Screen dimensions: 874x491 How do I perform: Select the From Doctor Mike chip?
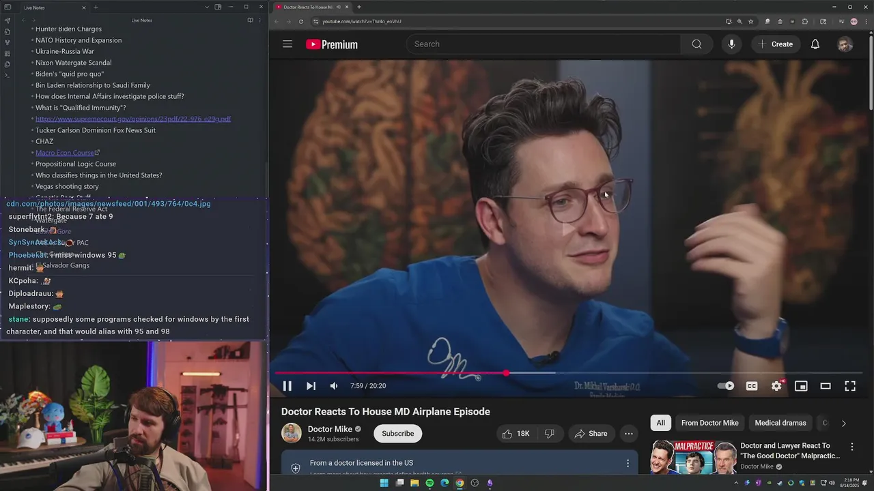(x=710, y=423)
